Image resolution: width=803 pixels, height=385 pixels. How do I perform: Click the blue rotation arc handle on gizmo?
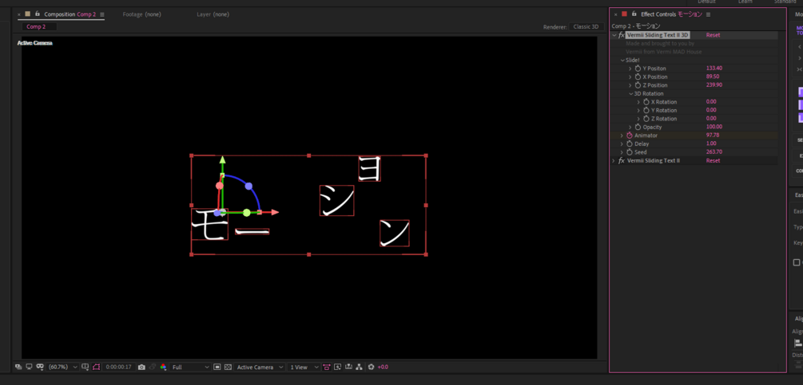coord(248,186)
